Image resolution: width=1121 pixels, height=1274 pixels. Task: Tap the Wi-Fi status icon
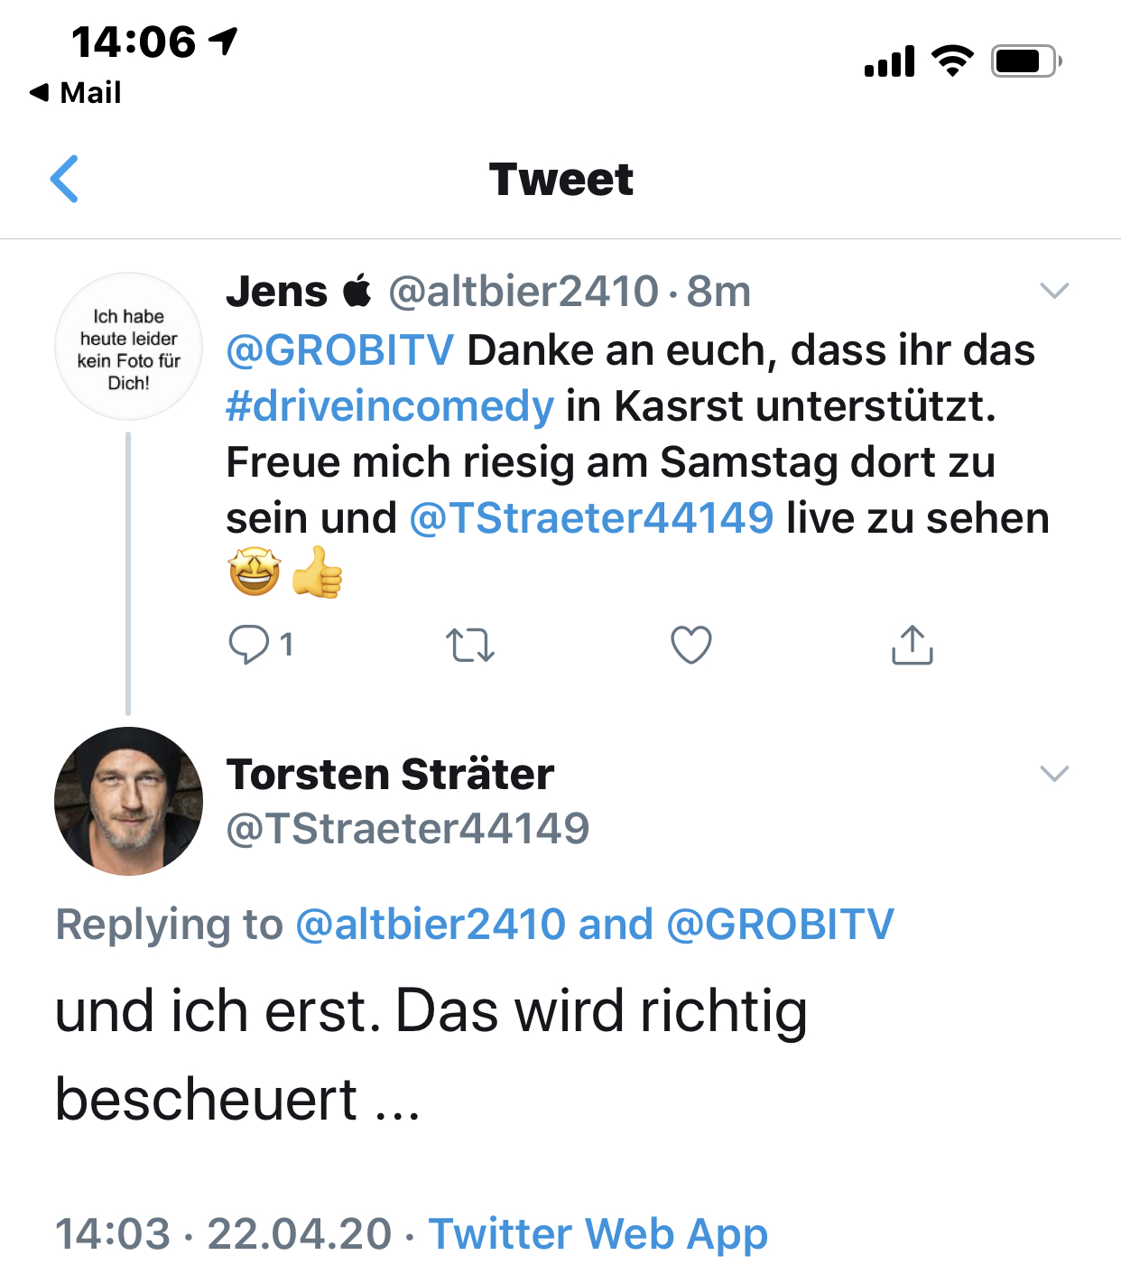pos(952,61)
